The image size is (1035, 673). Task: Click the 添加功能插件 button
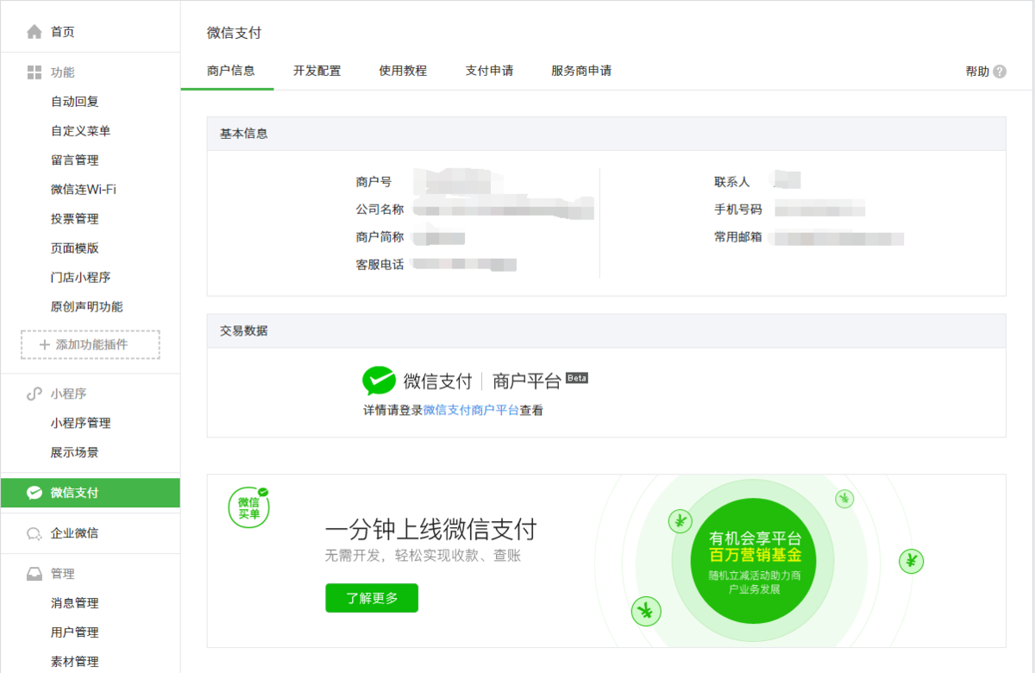(x=91, y=344)
